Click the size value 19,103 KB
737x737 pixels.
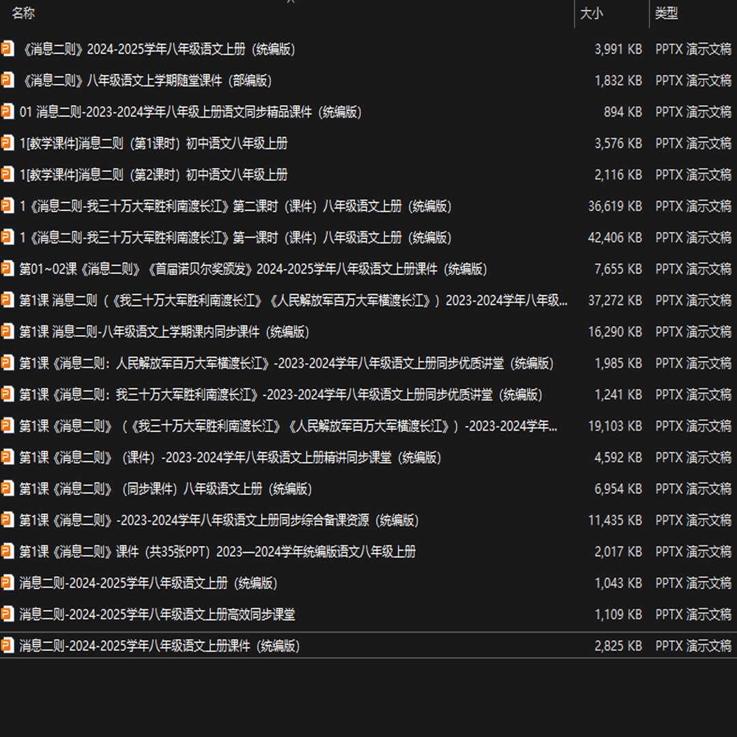615,426
